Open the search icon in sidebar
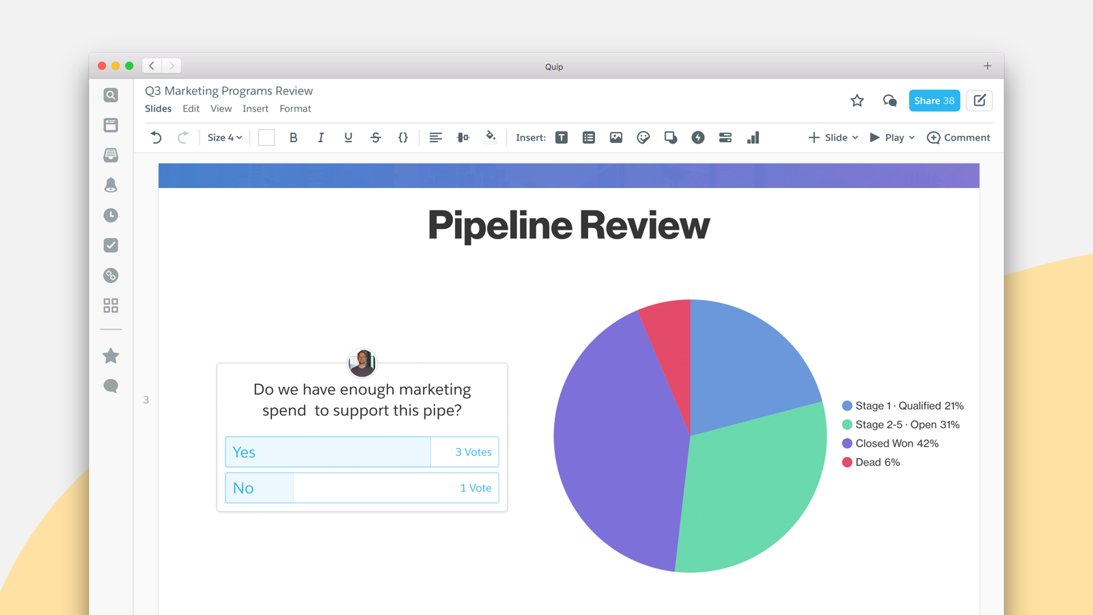1093x615 pixels. (x=111, y=96)
